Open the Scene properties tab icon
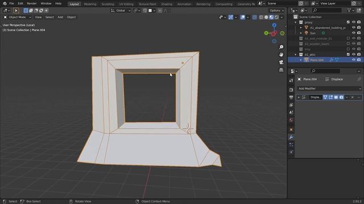This screenshot has width=364, height=204. [x=291, y=112]
